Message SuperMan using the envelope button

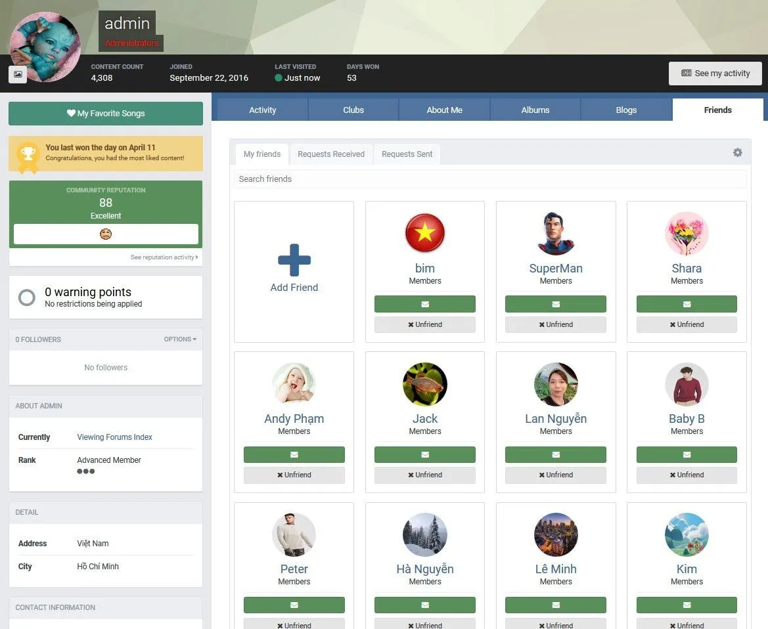point(555,304)
